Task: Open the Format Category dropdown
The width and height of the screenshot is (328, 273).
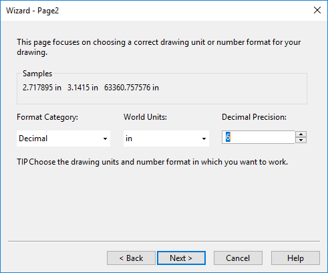Action: 63,139
